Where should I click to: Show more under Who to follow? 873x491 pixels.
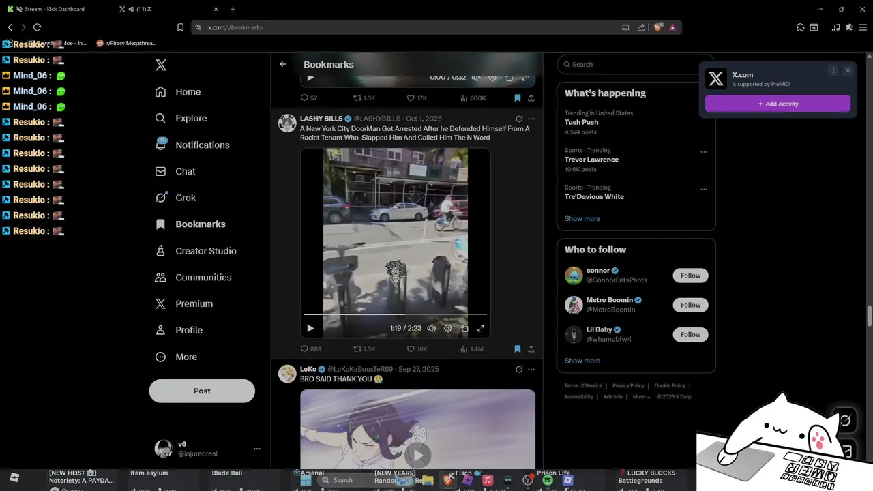click(582, 361)
